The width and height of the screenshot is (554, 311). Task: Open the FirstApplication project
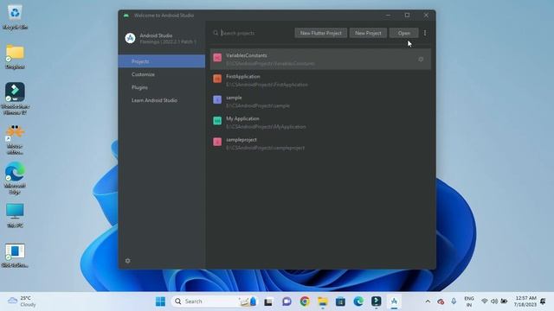(320, 80)
